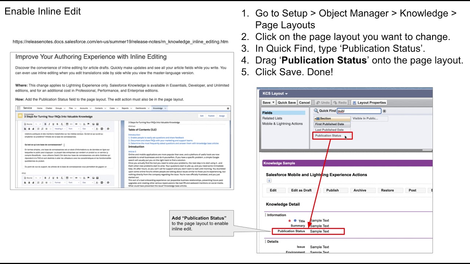The width and height of the screenshot is (470, 264).
Task: Click Publish on the article header
Action: coord(211,116)
